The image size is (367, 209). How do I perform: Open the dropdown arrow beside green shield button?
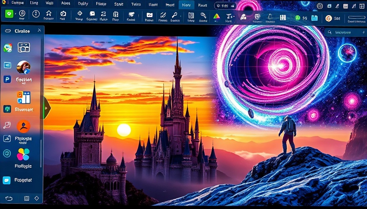[x=16, y=14]
